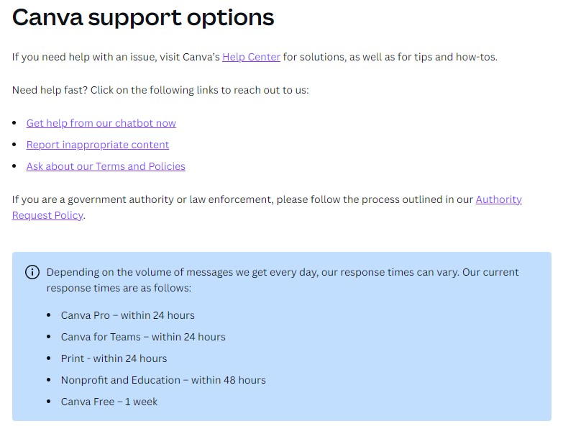Get help from our chatbot now

click(101, 123)
